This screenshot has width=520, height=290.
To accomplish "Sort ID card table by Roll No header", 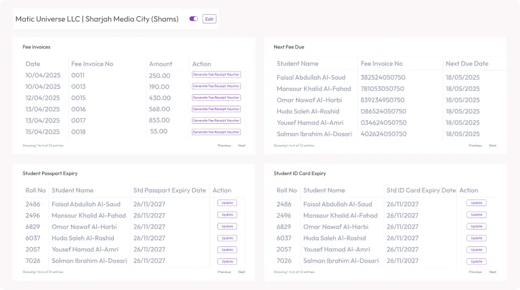I will 286,190.
